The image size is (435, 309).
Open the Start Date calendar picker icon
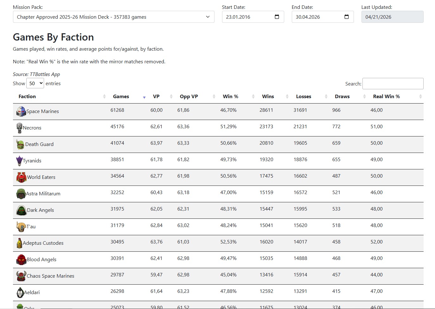pyautogui.click(x=277, y=17)
